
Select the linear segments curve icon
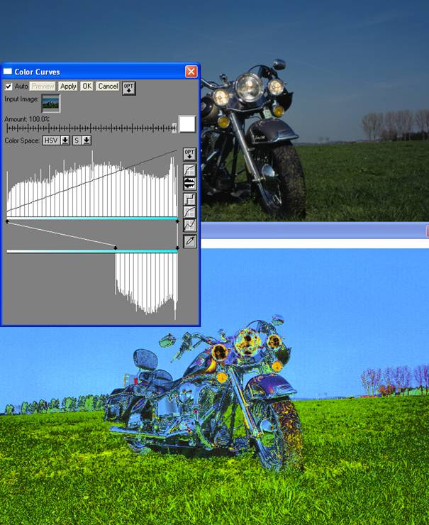(x=190, y=225)
